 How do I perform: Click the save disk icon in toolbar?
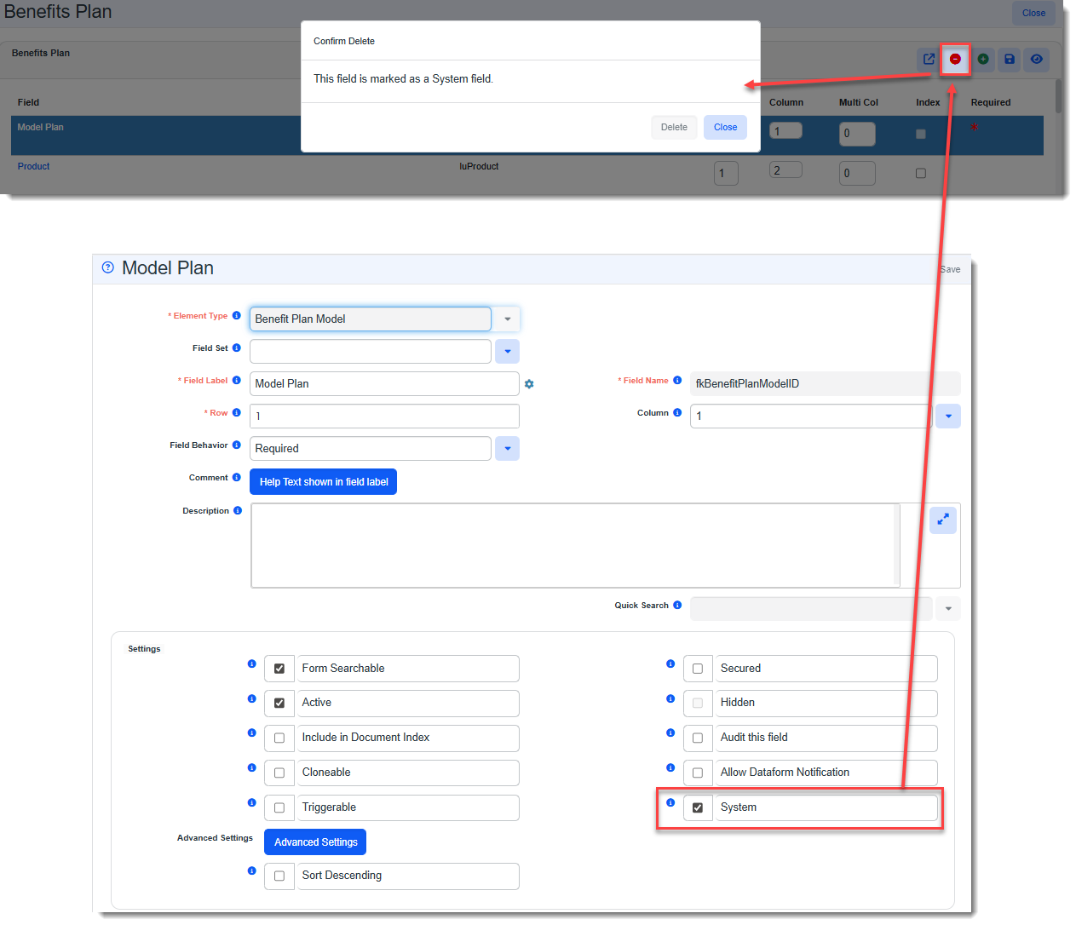(1010, 59)
